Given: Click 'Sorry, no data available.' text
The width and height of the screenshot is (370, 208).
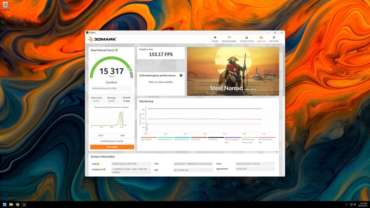Looking at the screenshot, I should [x=161, y=82].
